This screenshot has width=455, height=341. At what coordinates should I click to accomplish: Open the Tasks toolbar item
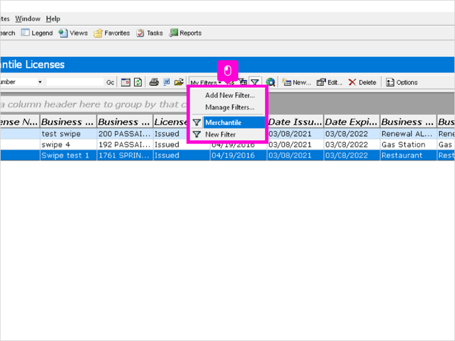(149, 33)
